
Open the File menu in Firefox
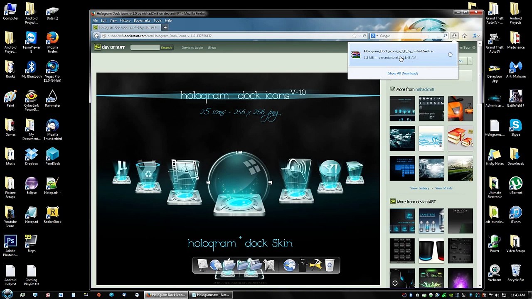[x=95, y=20]
